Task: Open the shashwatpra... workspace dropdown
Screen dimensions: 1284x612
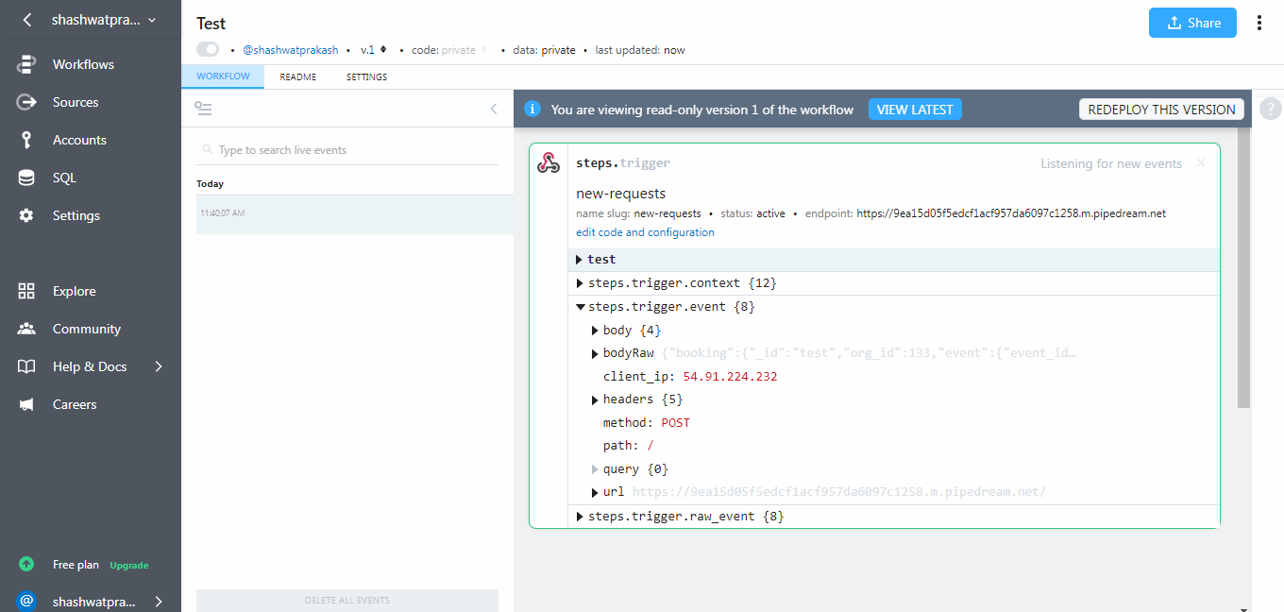Action: (x=104, y=20)
